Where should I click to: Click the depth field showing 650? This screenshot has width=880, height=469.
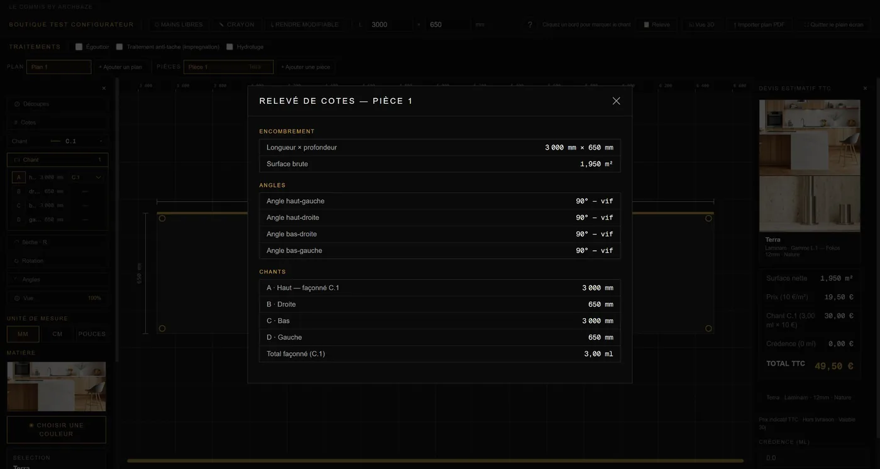point(448,25)
